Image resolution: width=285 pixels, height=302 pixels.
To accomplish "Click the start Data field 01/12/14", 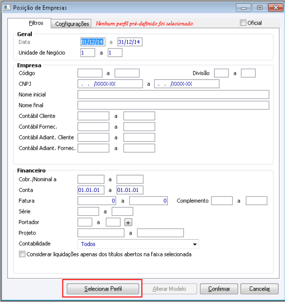I will click(x=93, y=42).
